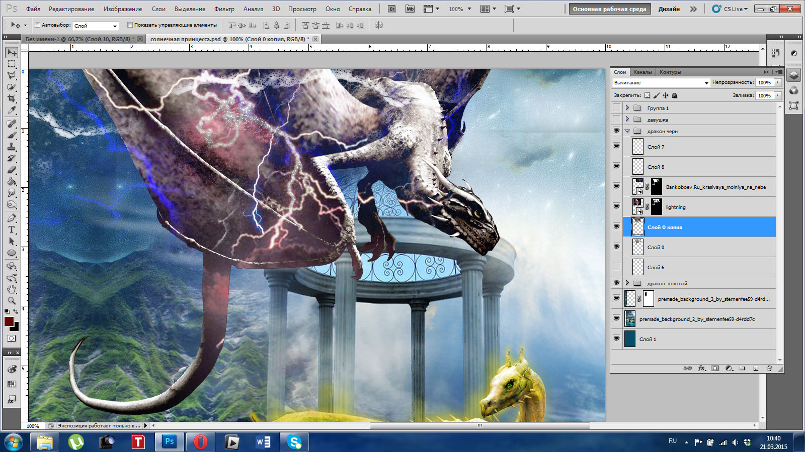Show the Слой 6 layer

tap(616, 267)
